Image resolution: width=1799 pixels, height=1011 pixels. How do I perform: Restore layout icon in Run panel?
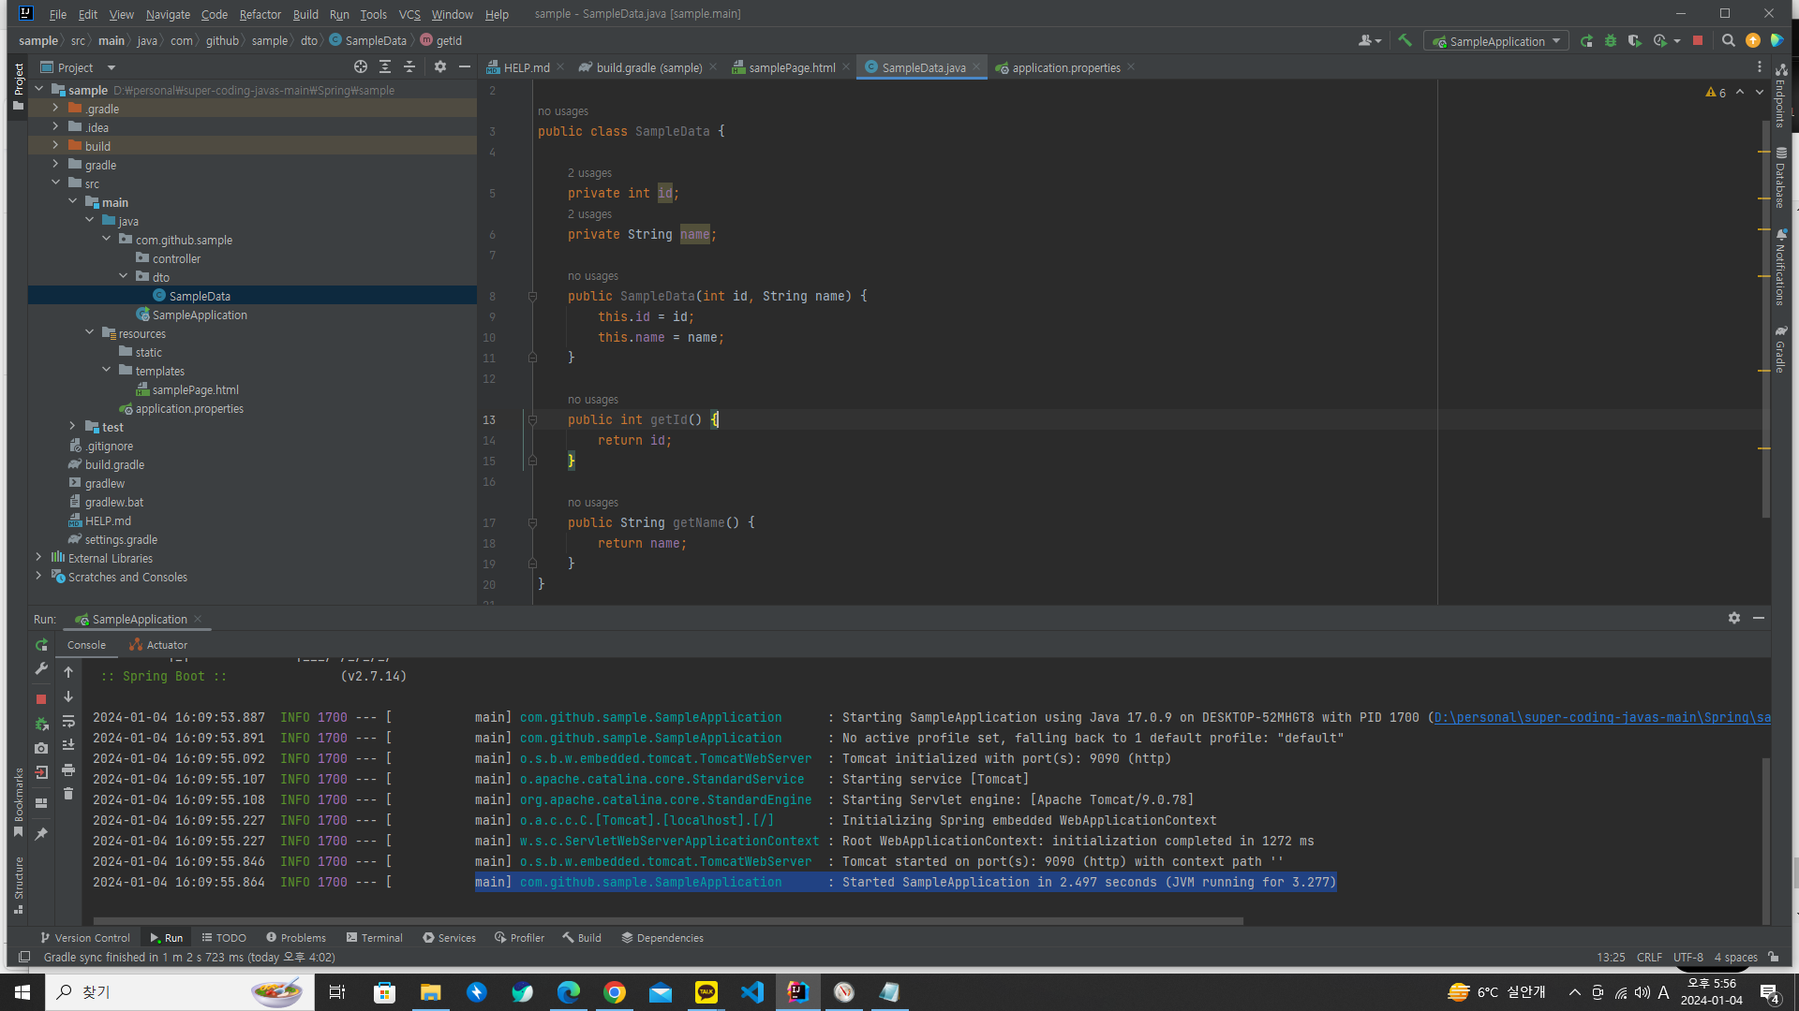[41, 803]
